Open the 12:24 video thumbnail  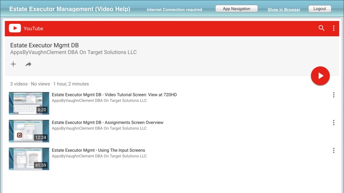click(29, 131)
